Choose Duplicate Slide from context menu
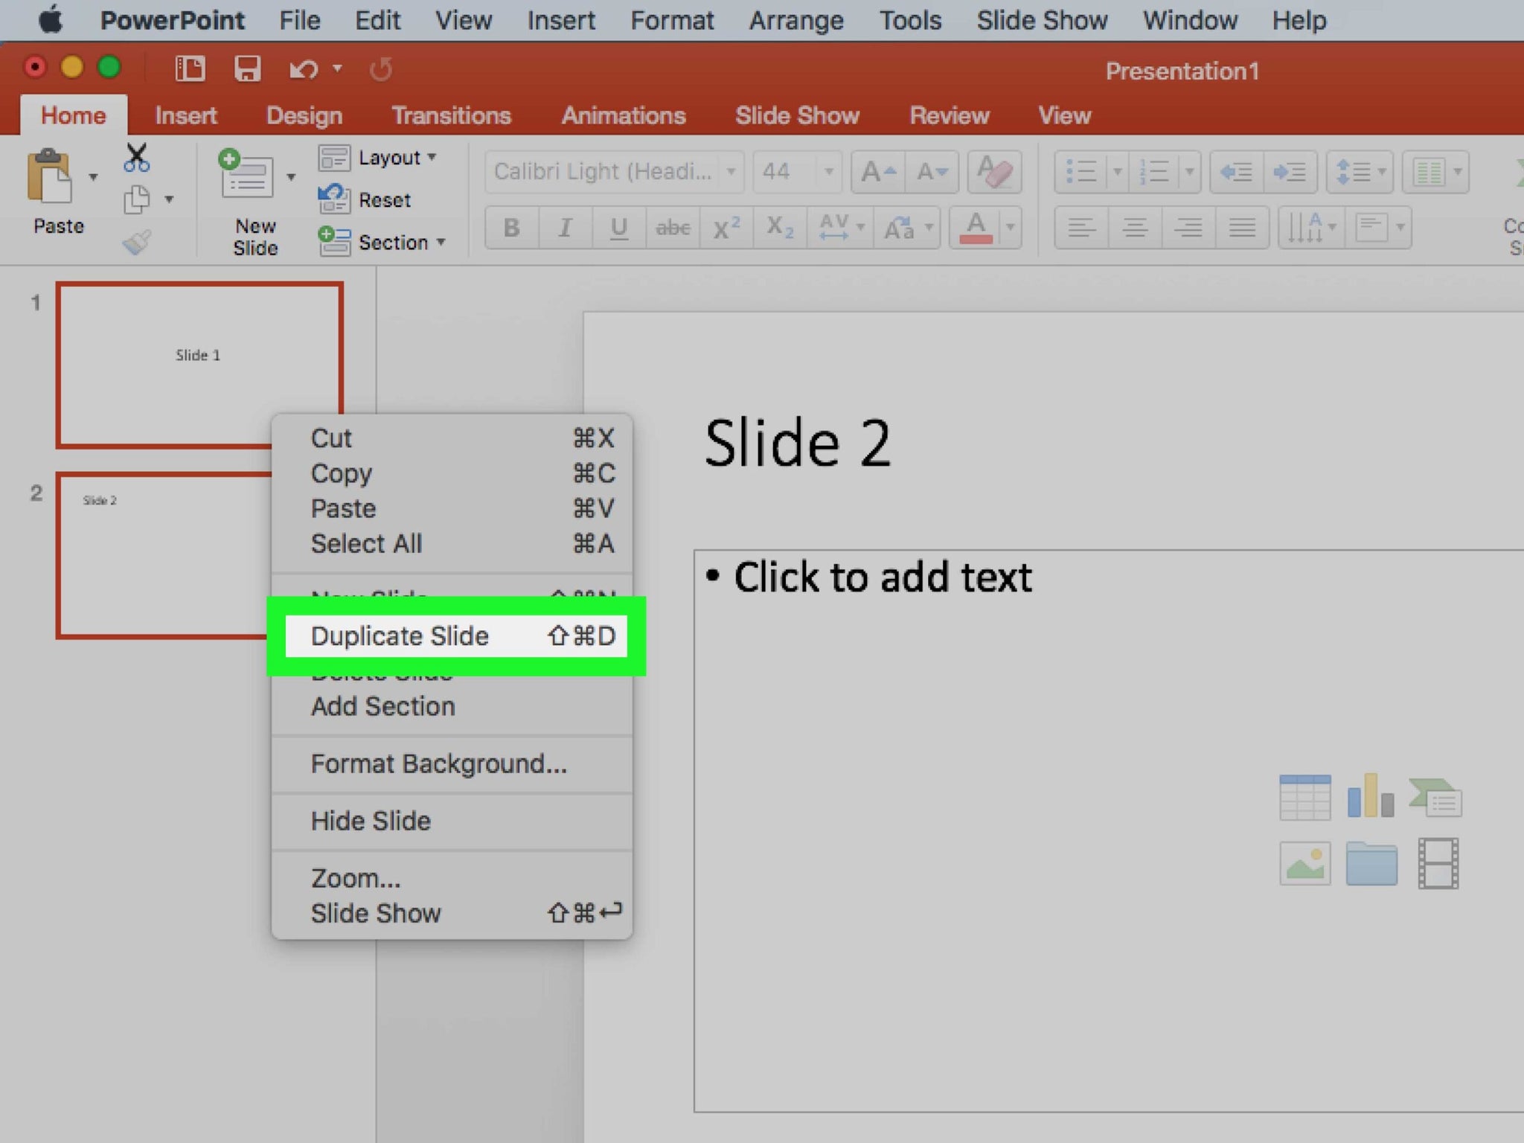This screenshot has width=1524, height=1143. (x=400, y=636)
